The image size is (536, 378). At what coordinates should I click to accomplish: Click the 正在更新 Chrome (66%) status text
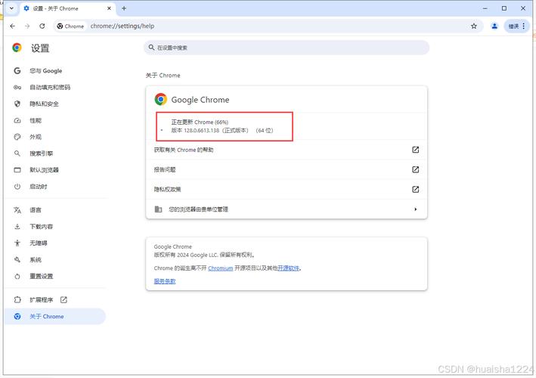click(x=200, y=122)
